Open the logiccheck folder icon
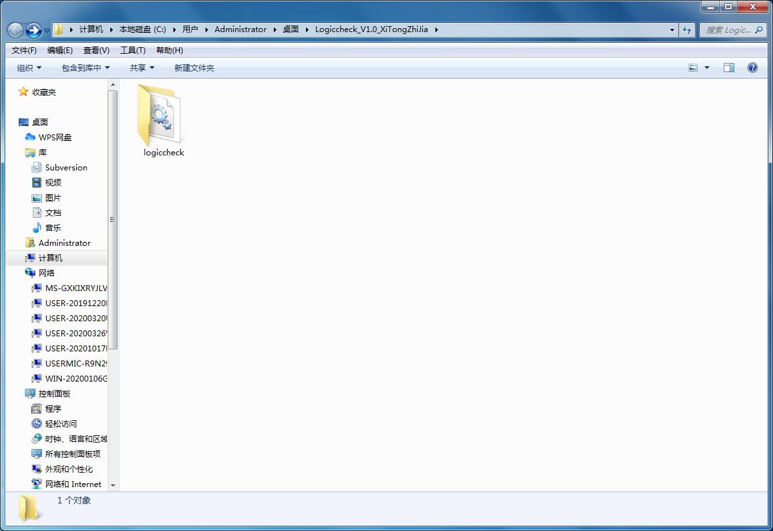This screenshot has height=531, width=773. [x=159, y=115]
